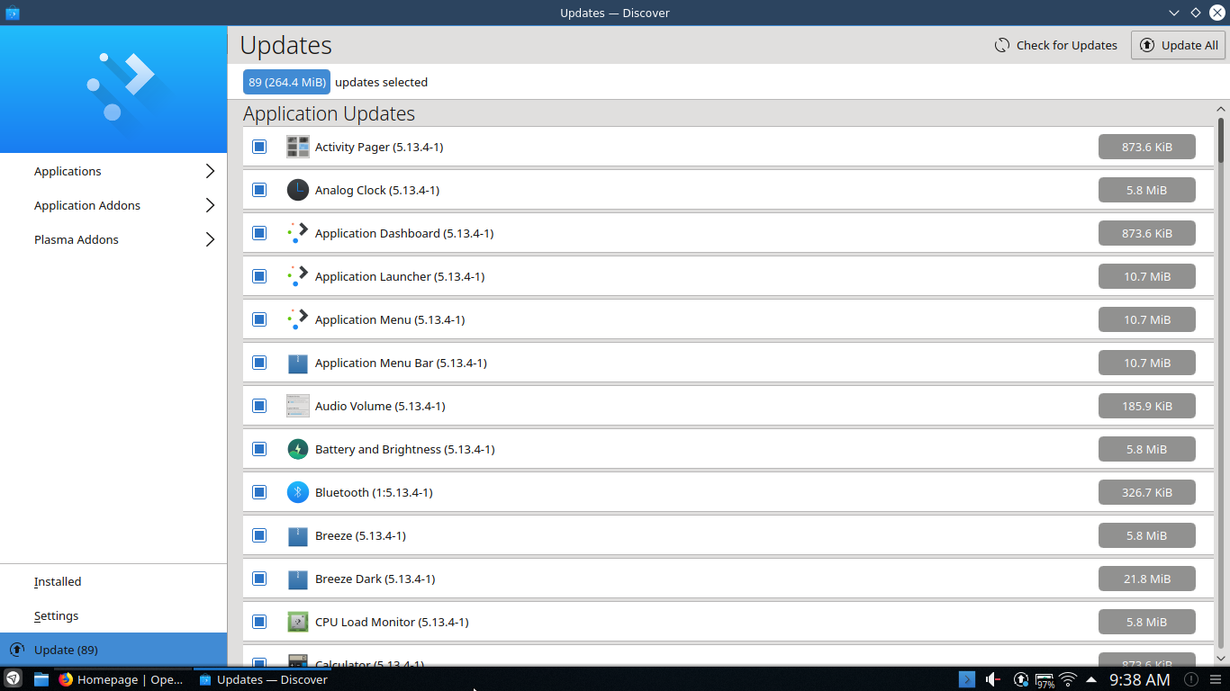Click the taskbar clock showing 9:38 AM

1139,679
